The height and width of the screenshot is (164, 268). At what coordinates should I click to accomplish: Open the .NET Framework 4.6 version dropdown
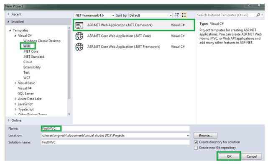point(94,15)
